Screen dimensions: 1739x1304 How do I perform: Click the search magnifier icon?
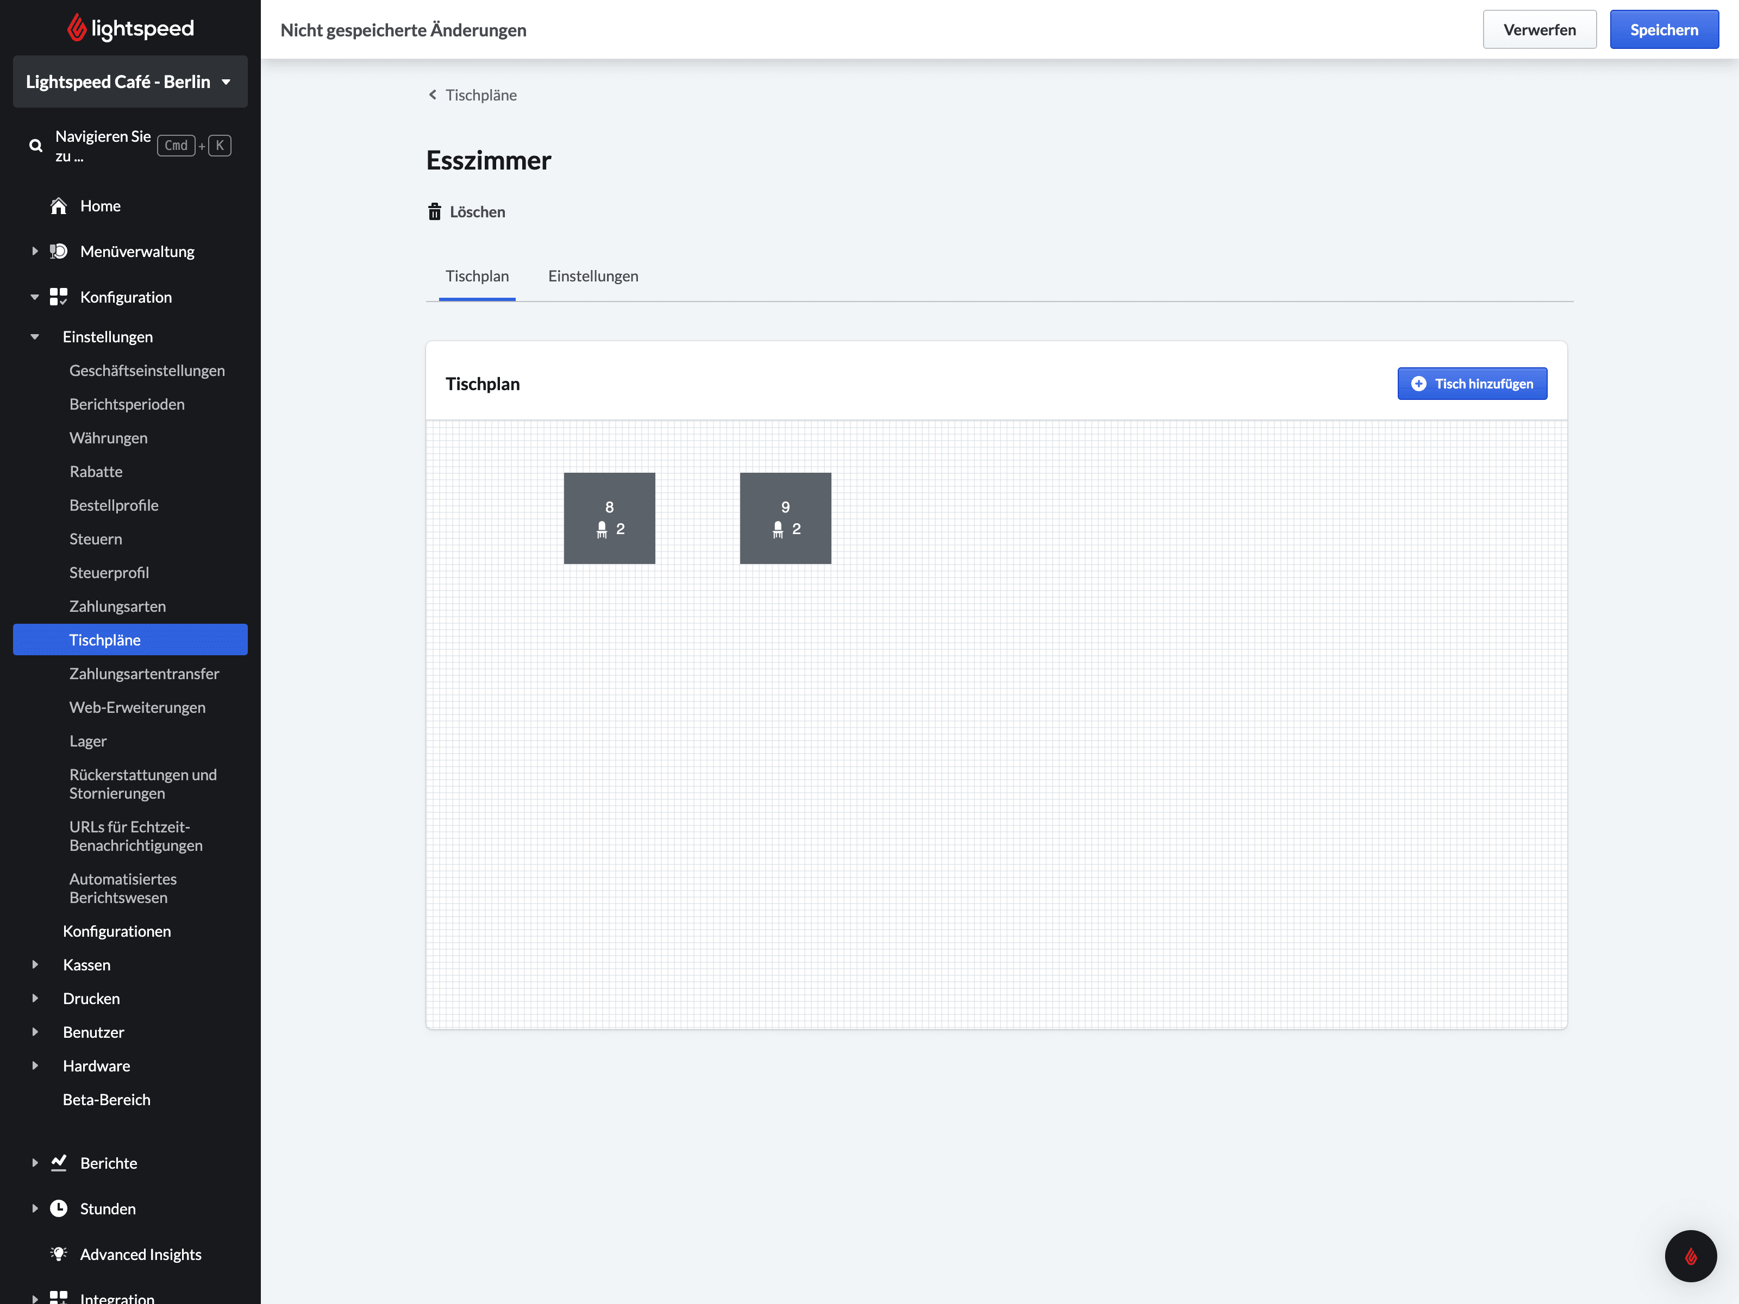(x=35, y=146)
